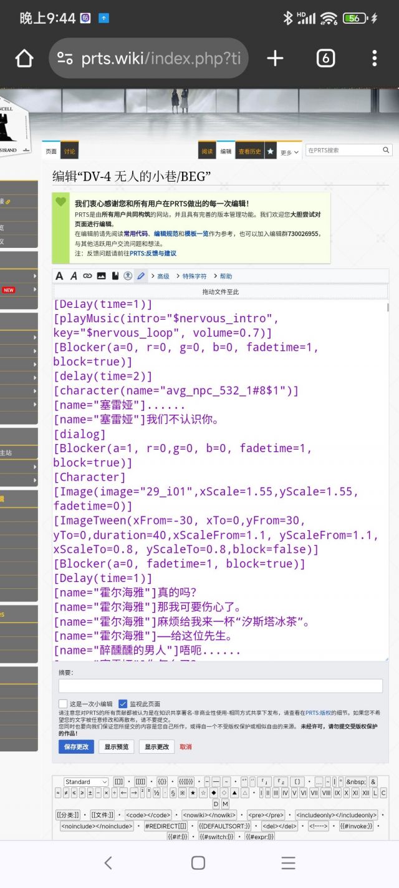
Task: Toggle the pencil syntax highlighting icon
Action: 141,276
